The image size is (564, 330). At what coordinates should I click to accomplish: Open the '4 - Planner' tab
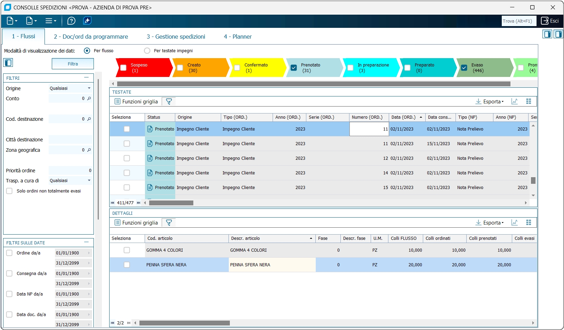click(x=237, y=37)
